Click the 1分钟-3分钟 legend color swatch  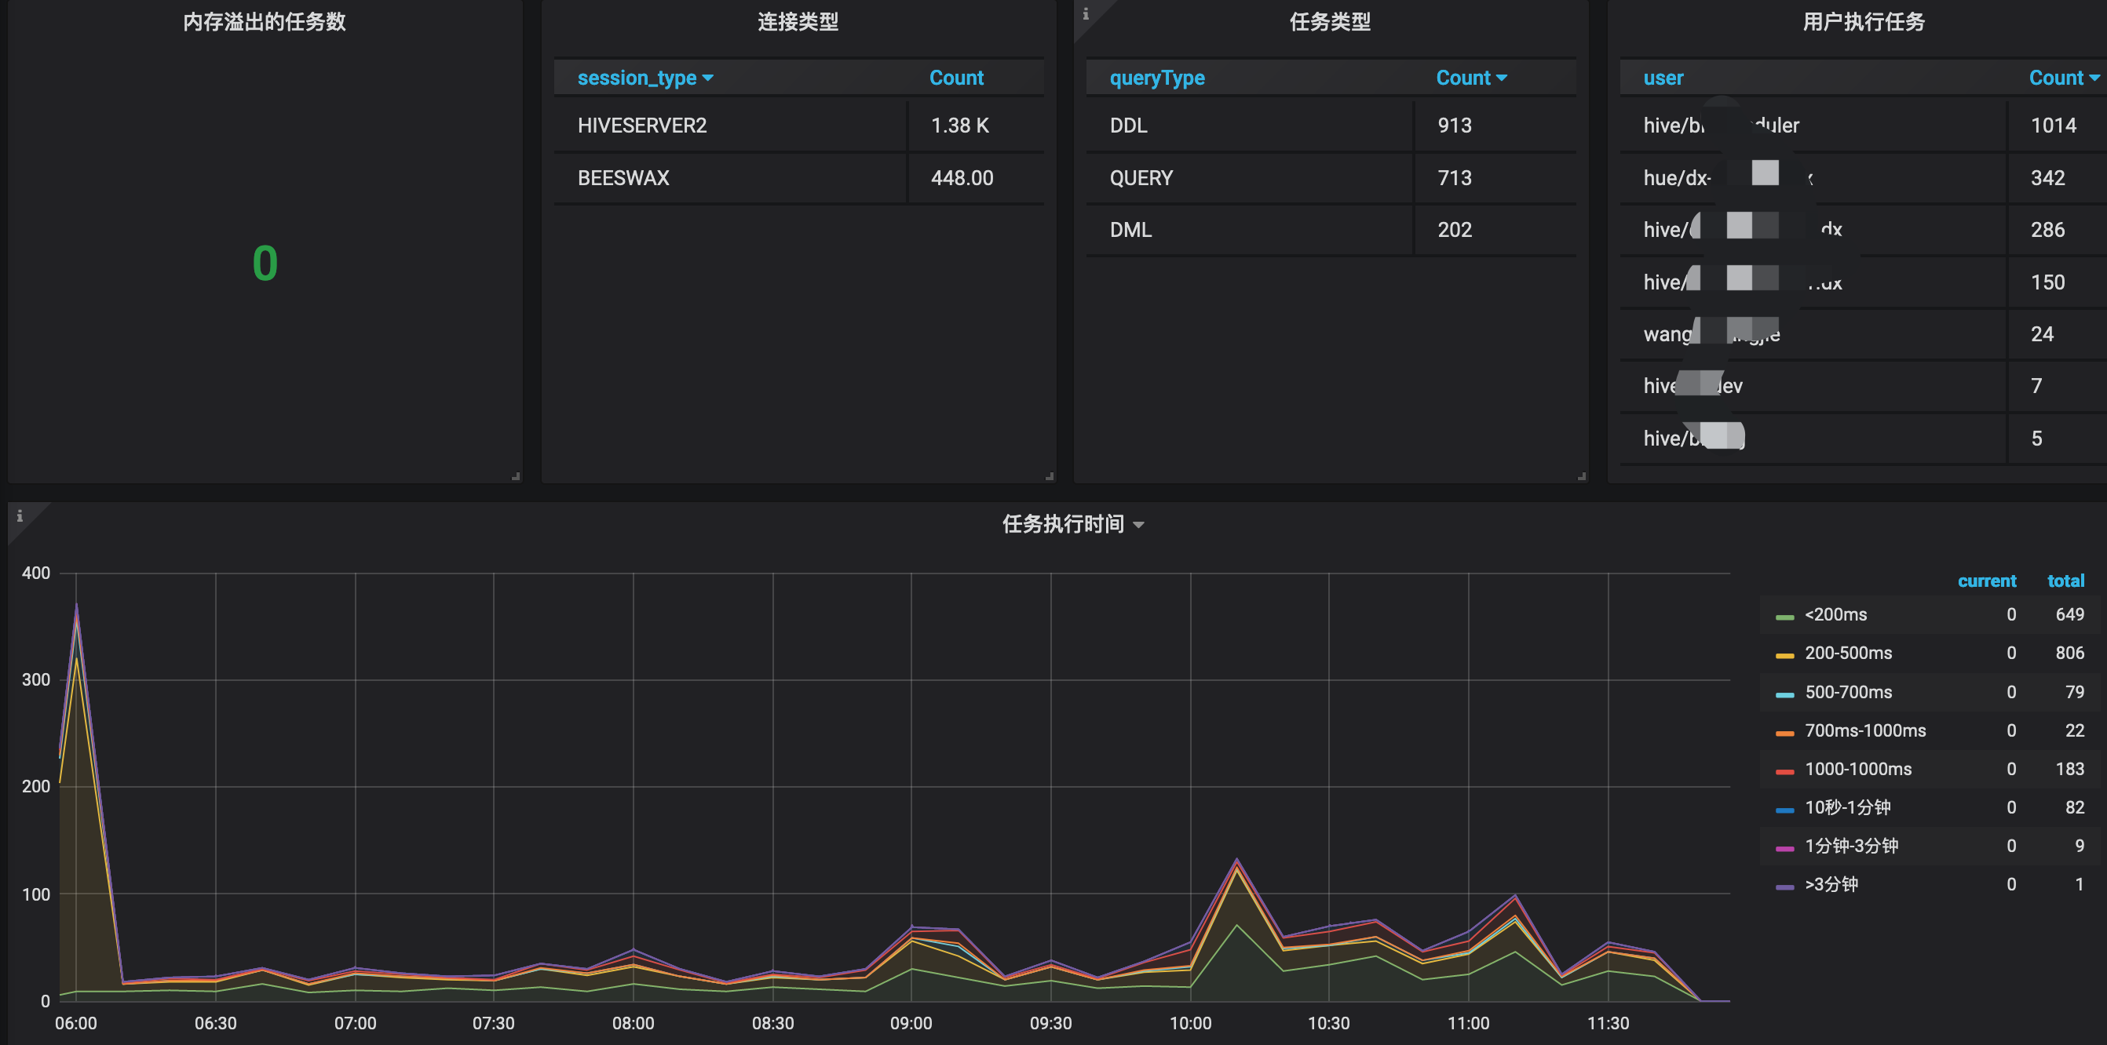click(x=1784, y=848)
